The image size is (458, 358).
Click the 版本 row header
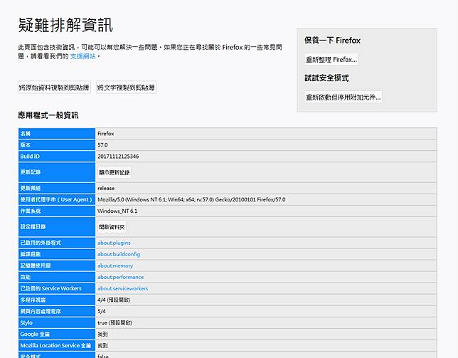click(57, 145)
